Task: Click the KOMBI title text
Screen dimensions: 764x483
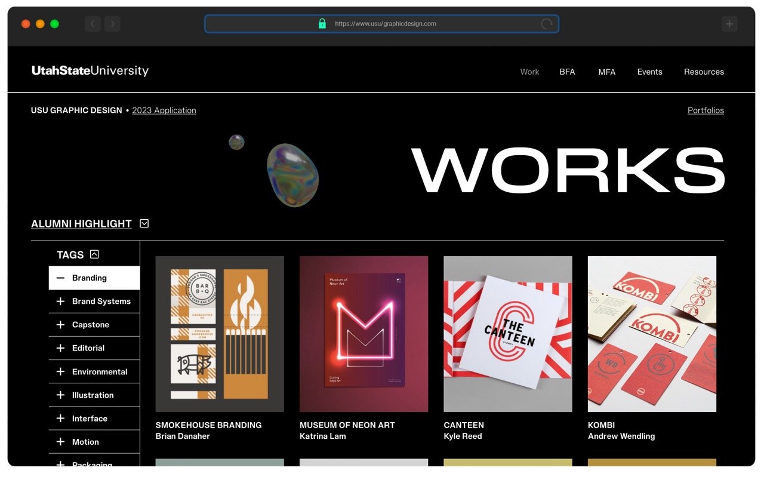Action: click(x=601, y=425)
